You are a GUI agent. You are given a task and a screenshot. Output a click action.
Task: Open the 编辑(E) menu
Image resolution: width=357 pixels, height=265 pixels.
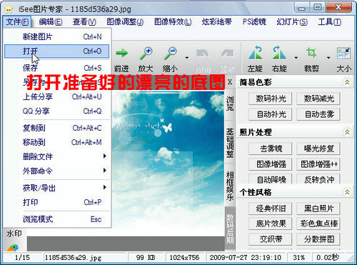(51, 22)
